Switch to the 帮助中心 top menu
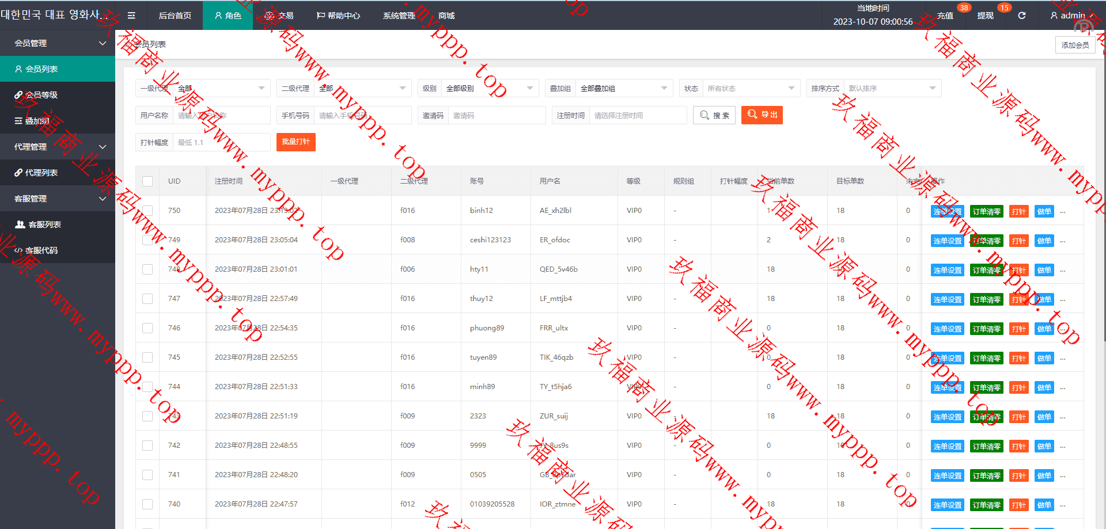Screen dimensions: 1106x529 pos(339,16)
